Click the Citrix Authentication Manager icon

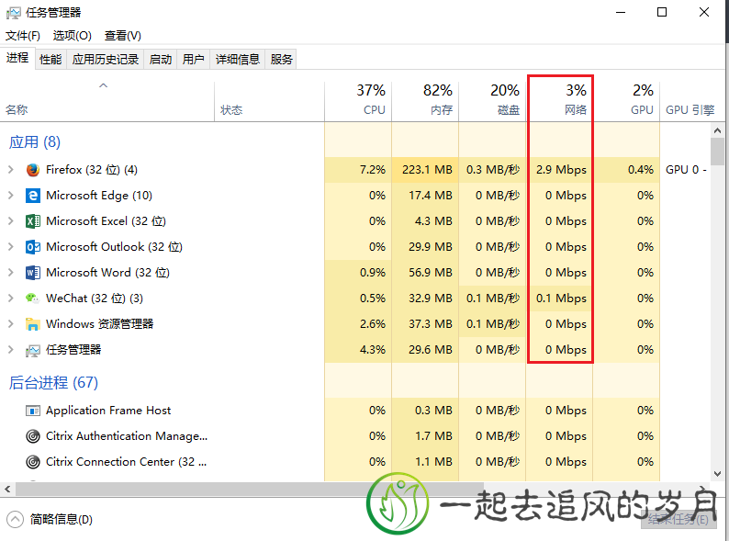(x=32, y=436)
